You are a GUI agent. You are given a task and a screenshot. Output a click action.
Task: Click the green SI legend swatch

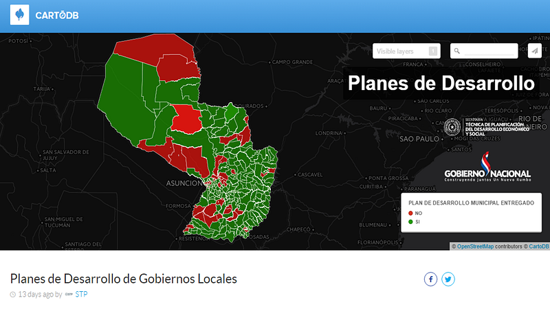click(x=410, y=222)
